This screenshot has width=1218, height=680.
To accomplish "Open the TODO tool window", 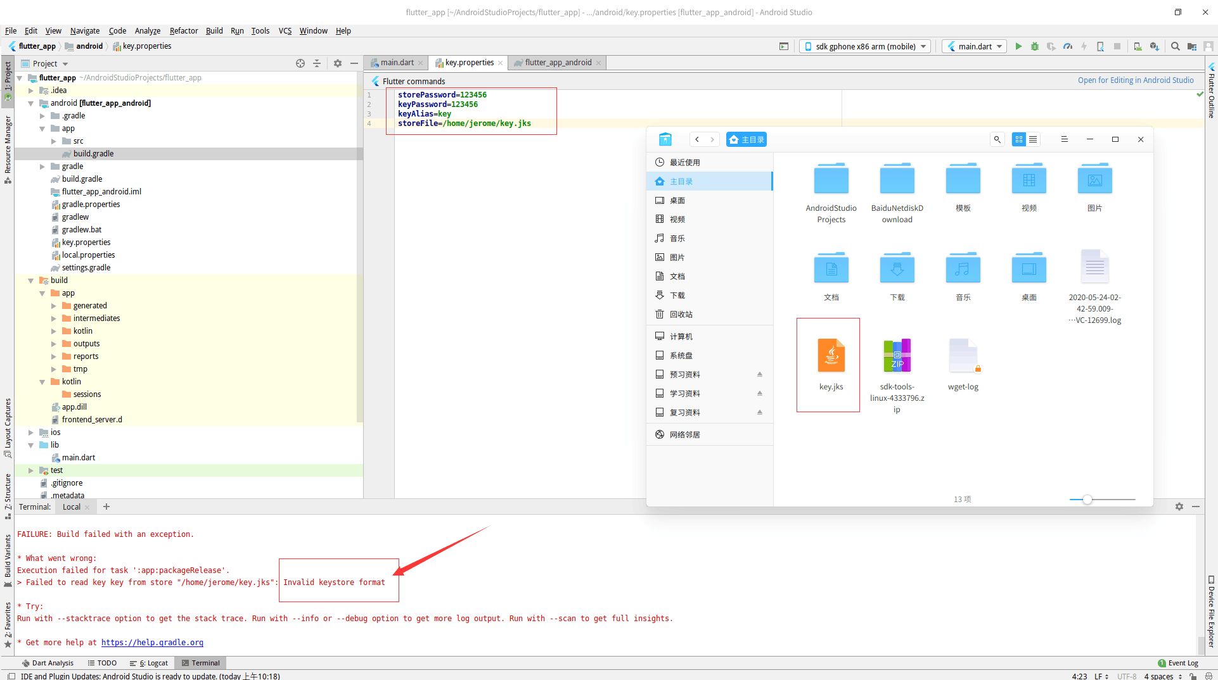I will (x=102, y=663).
